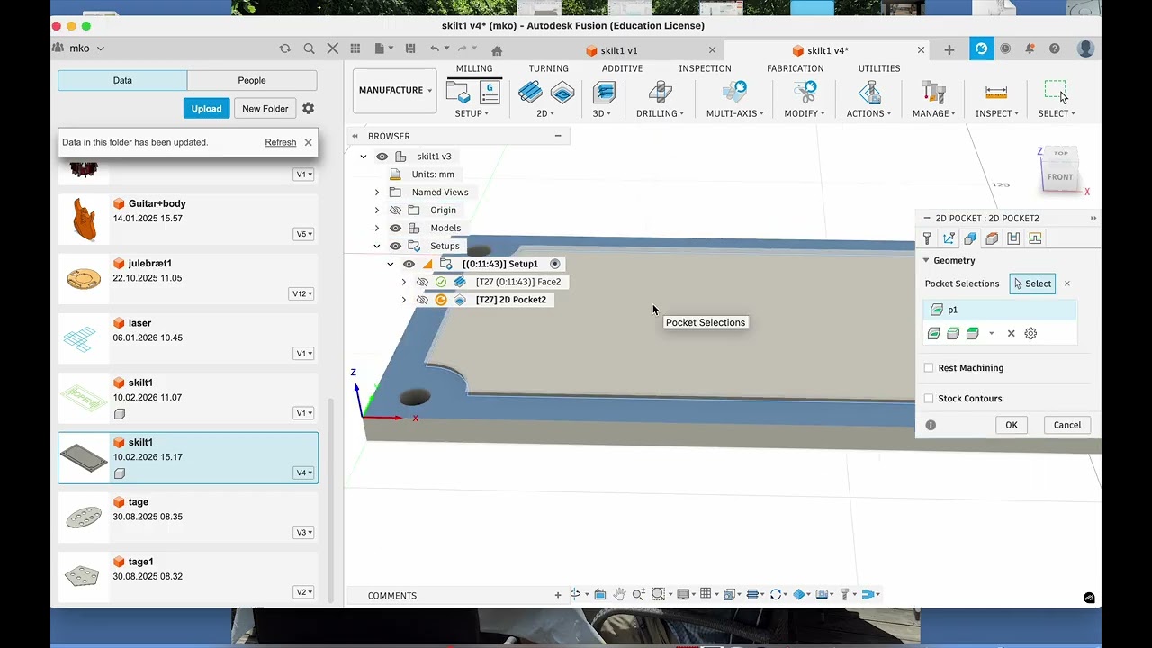This screenshot has width=1152, height=648.
Task: Toggle visibility eye of Models
Action: pyautogui.click(x=395, y=229)
